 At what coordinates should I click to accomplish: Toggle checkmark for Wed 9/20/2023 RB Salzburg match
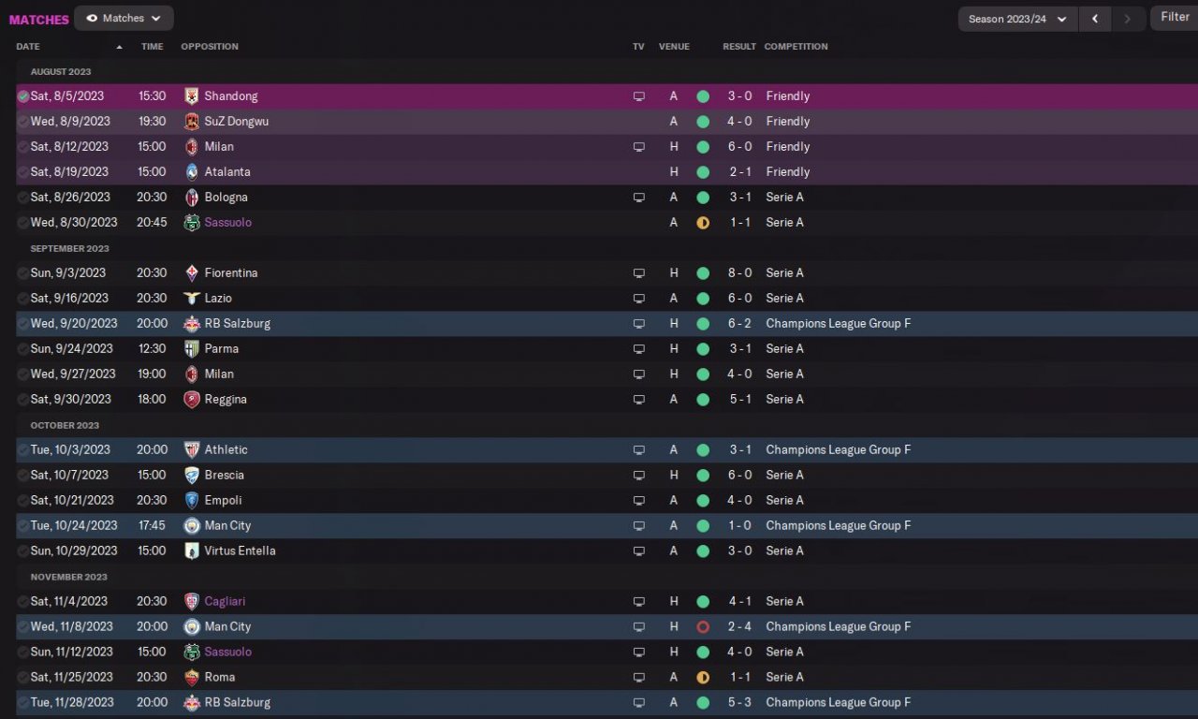[23, 324]
